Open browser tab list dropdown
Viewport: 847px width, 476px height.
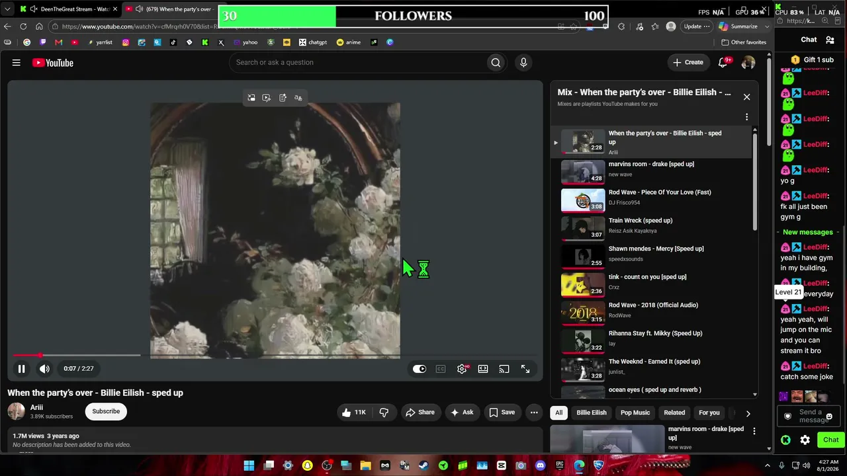click(7, 9)
